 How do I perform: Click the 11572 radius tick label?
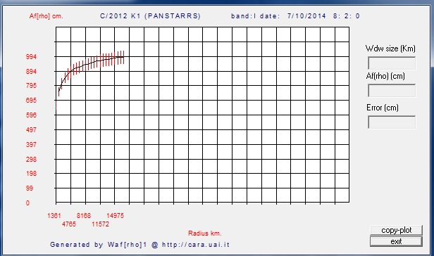click(x=101, y=224)
